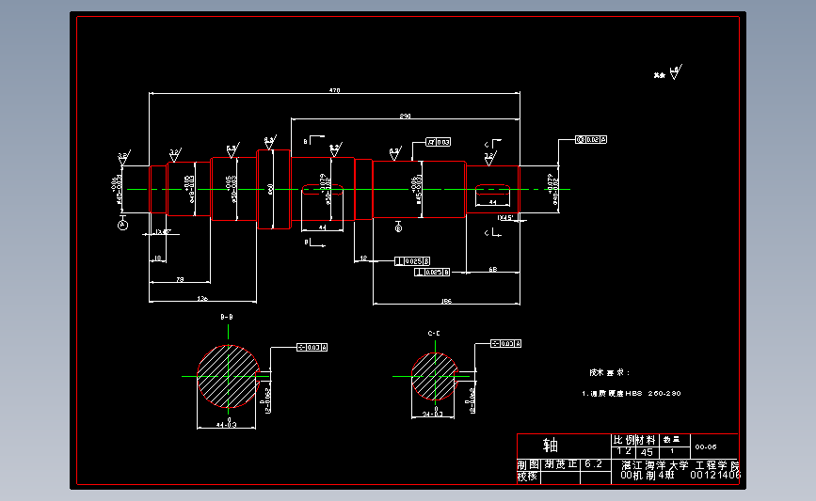This screenshot has width=816, height=501.
Task: Pick the 1x45° chamfer note at the right end
Action: pos(505,218)
